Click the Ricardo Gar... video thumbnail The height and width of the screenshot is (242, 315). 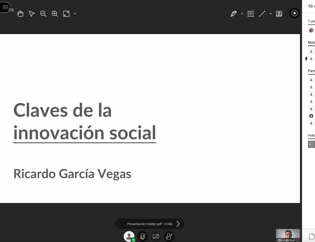pos(288,235)
